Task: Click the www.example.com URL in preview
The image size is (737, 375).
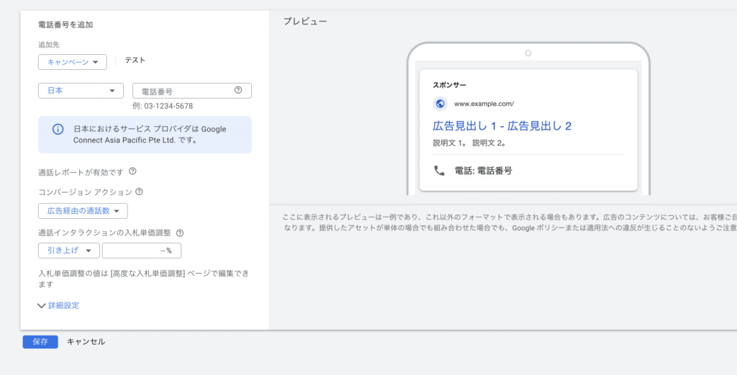Action: 484,104
